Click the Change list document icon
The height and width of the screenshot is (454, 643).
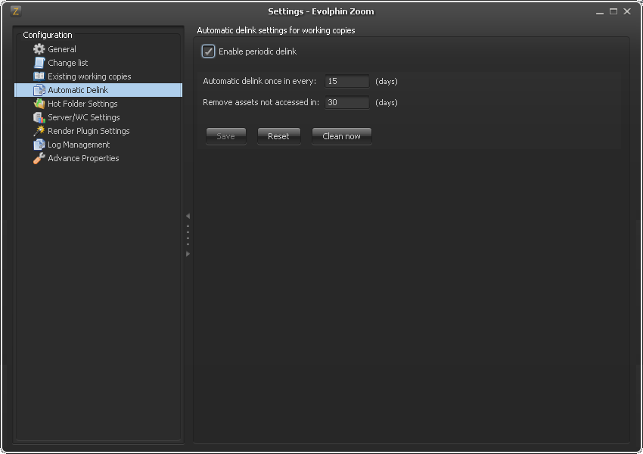click(39, 63)
